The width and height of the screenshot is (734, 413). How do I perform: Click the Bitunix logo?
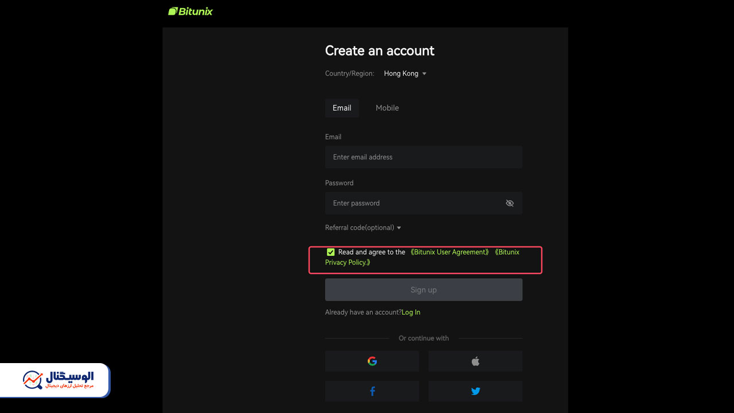point(190,11)
